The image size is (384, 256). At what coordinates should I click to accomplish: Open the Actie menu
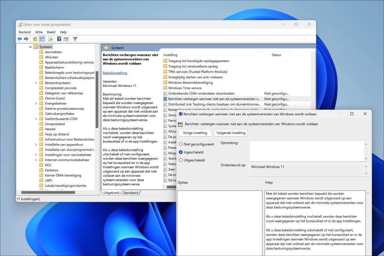(x=39, y=32)
